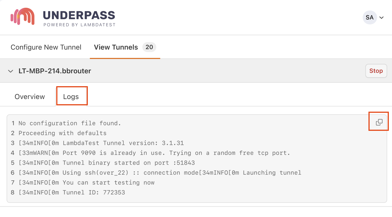
Task: Collapse the LT-MBP-214.bbrouter tunnel section
Action: (x=11, y=71)
